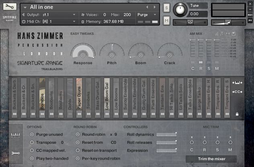The width and height of the screenshot is (254, 167).
Task: Toggle the R microphone chip in AM MIX
Action: [201, 62]
